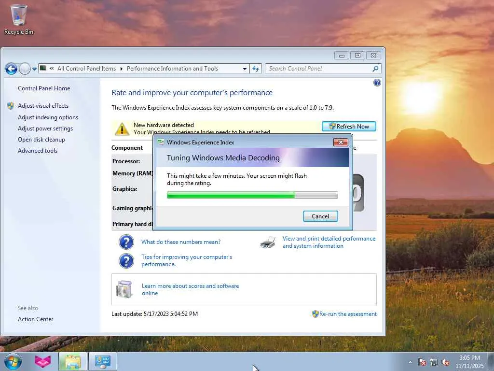Screen dimensions: 494x371
Task: Open Learn more about scores and software online
Action: [x=190, y=290]
